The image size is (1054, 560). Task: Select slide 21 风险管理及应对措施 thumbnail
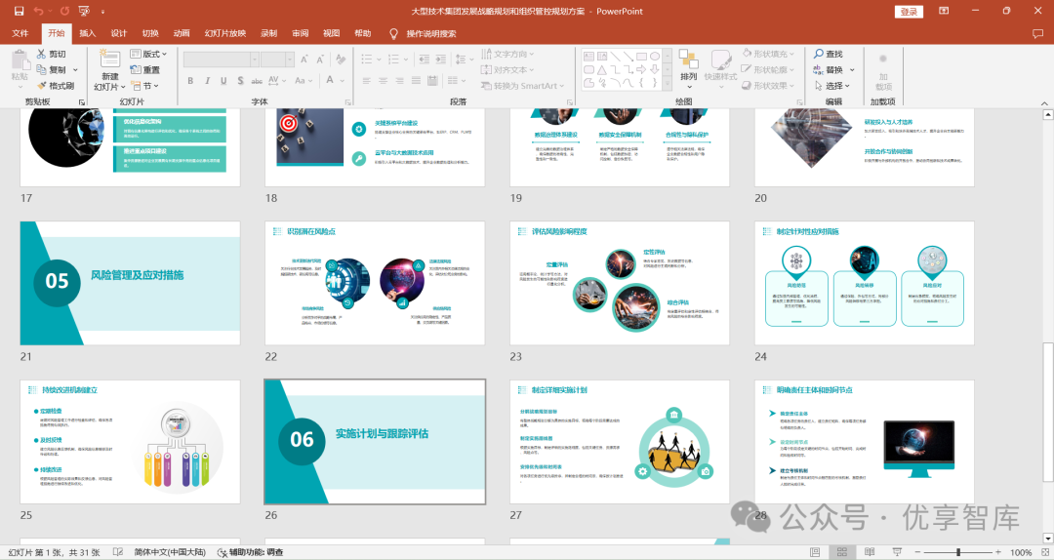pos(130,283)
